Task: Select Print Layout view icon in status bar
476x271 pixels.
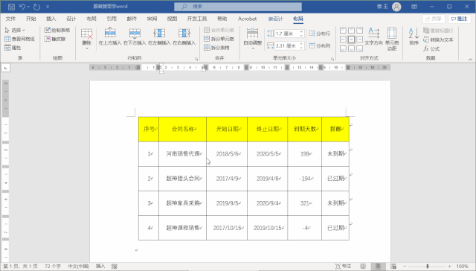Action: 378,266
